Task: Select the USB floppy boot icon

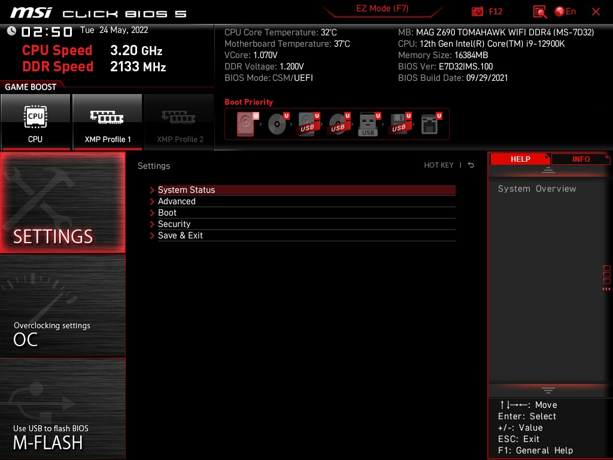Action: tap(400, 124)
